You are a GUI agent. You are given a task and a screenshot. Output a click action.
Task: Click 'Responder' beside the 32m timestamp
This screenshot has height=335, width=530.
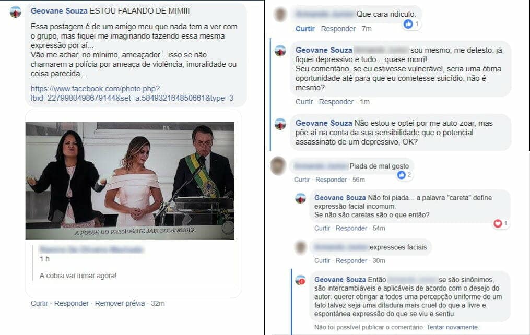tap(72, 303)
